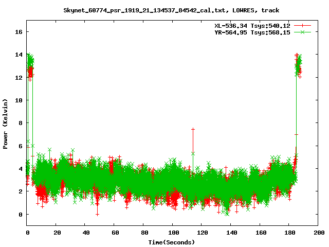Click x-axis tick label 60
The width and height of the screenshot is (329, 247).
[x=115, y=233]
